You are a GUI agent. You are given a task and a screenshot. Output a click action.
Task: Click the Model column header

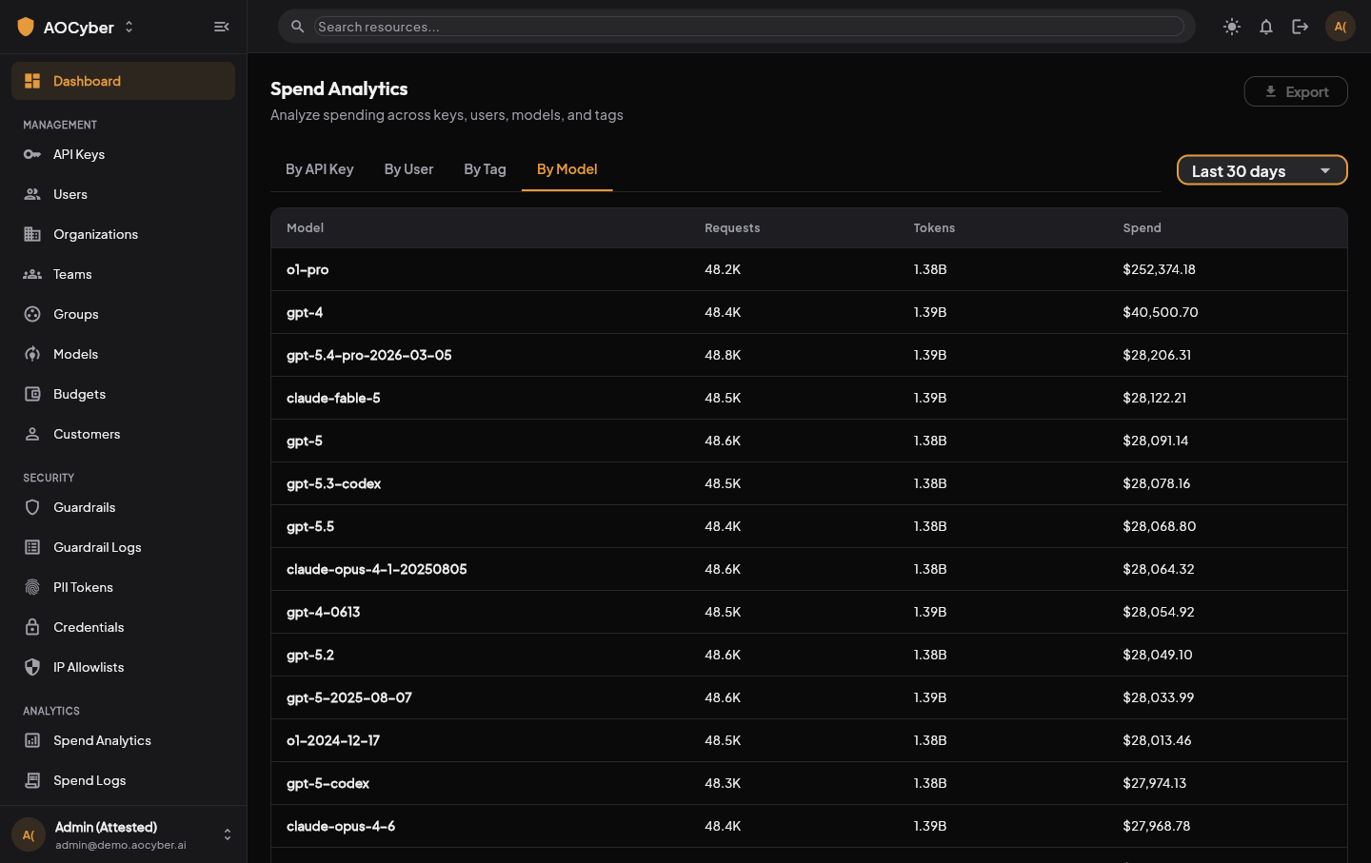[x=306, y=227]
